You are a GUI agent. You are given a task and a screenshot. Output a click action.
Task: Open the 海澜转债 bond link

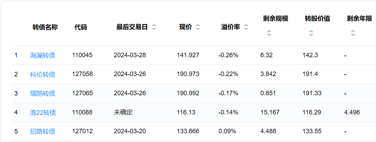[43, 55]
